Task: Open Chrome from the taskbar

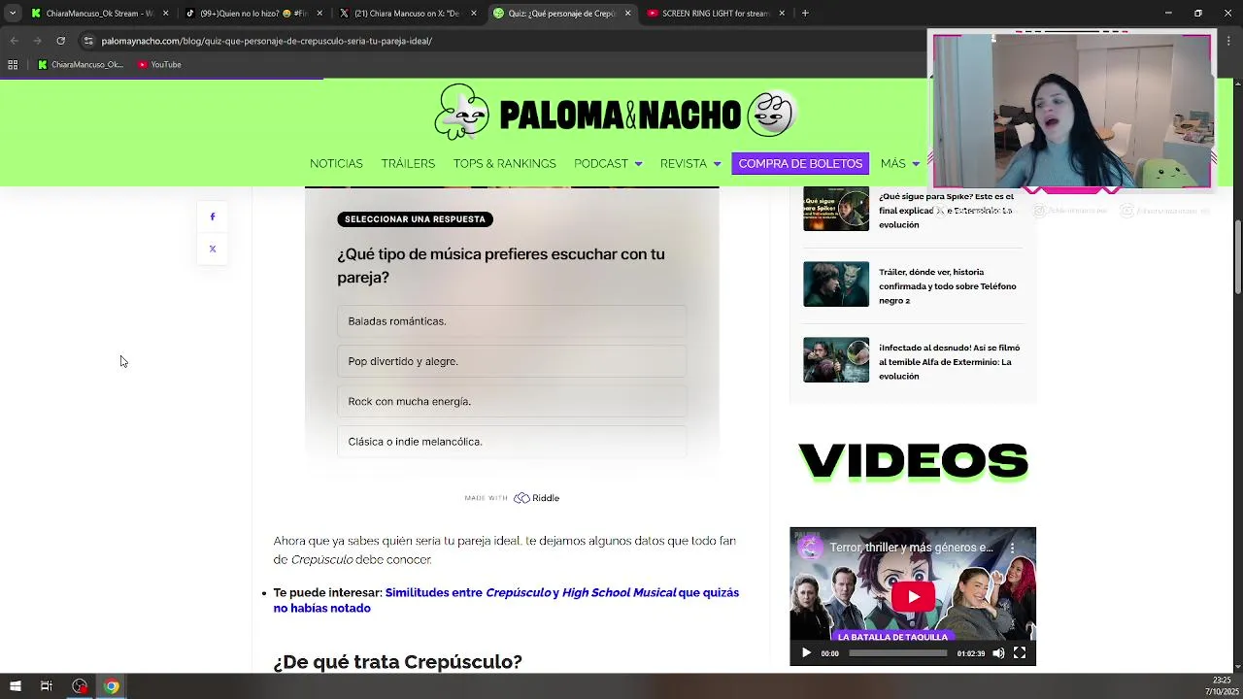Action: click(x=112, y=686)
